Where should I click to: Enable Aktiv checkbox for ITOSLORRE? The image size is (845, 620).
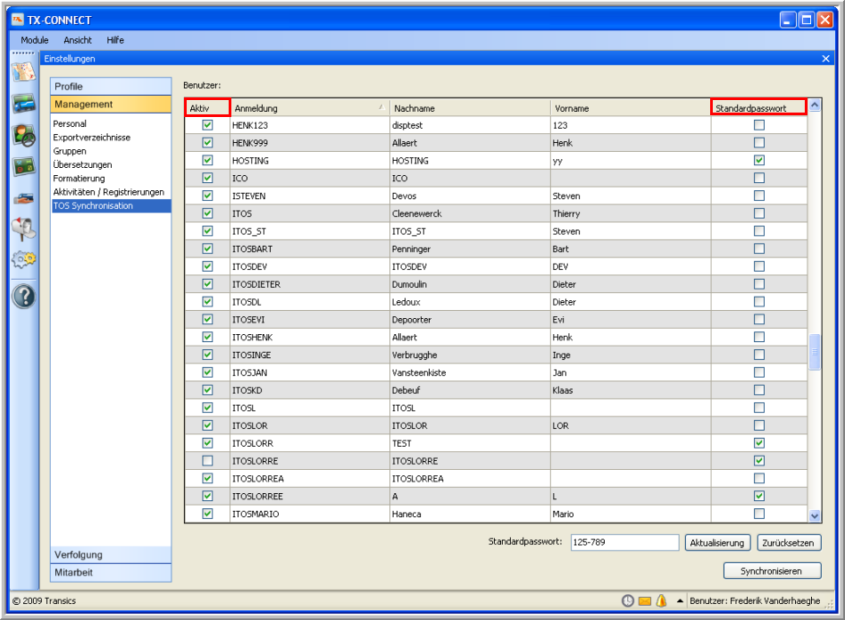(207, 461)
